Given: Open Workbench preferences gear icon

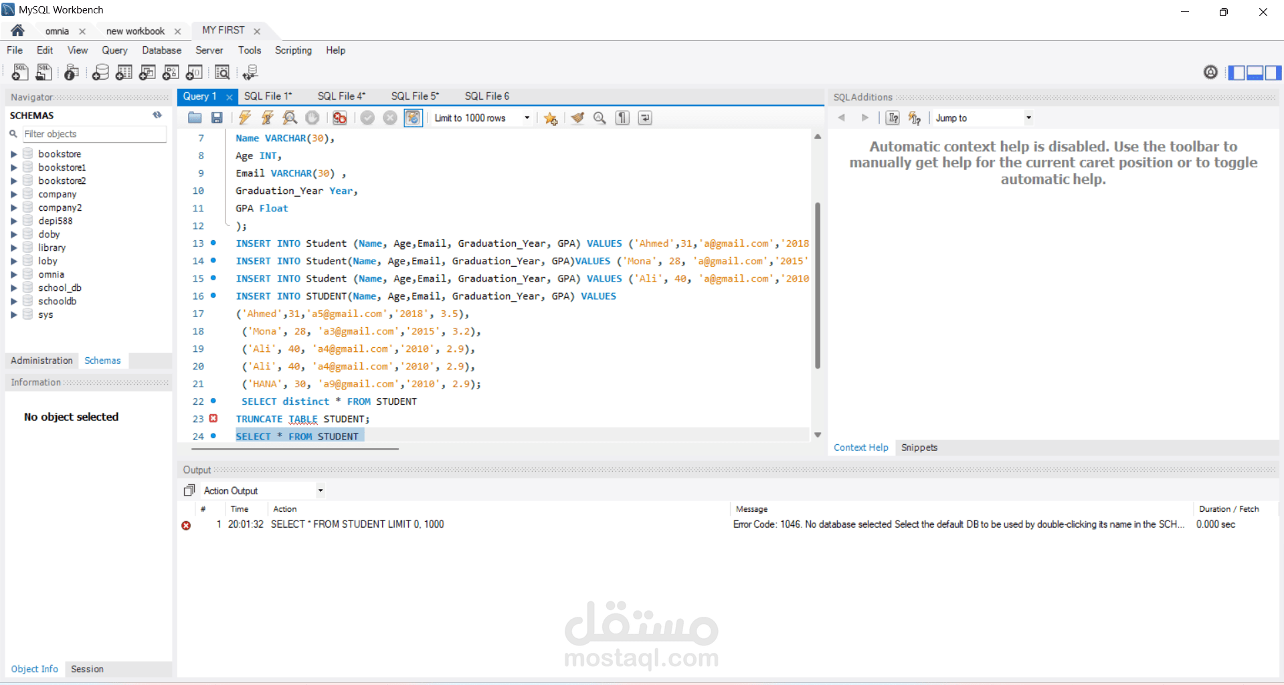Looking at the screenshot, I should click(1210, 72).
